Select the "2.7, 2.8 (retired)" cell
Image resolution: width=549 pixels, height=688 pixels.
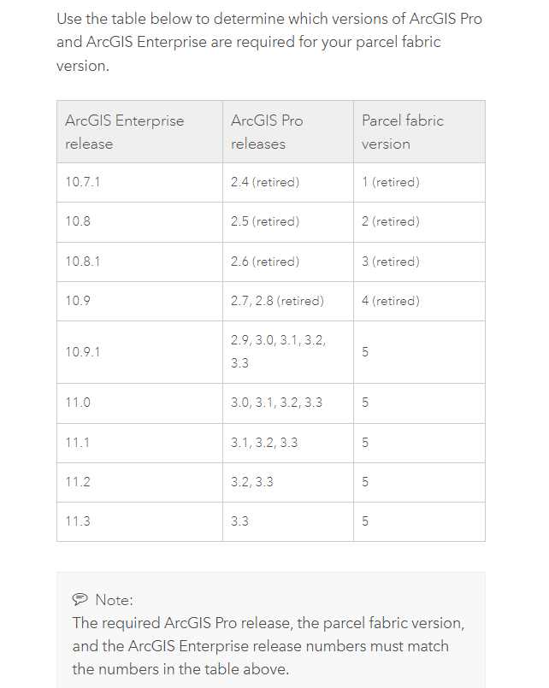pos(277,301)
